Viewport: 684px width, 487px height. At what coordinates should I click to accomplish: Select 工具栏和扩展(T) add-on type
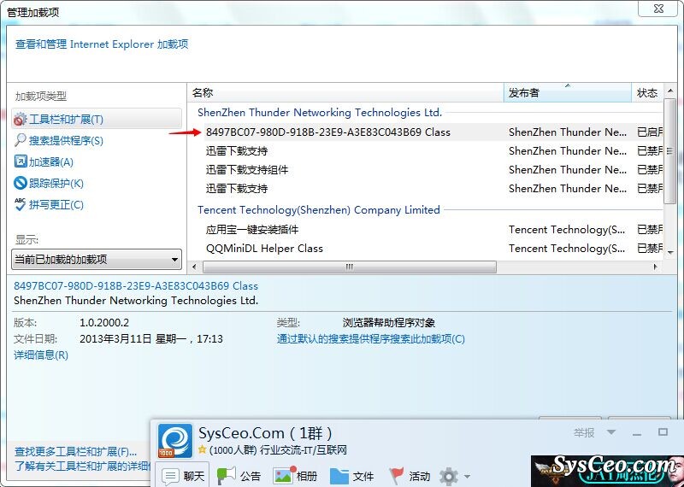[x=97, y=119]
